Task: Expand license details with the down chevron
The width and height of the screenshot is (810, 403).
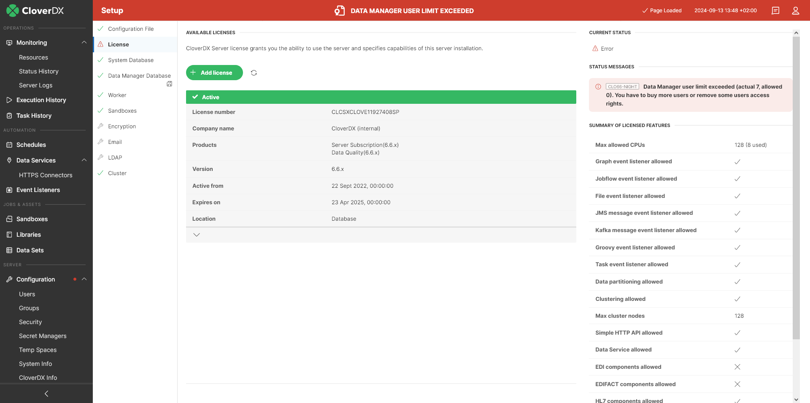Action: (x=196, y=235)
